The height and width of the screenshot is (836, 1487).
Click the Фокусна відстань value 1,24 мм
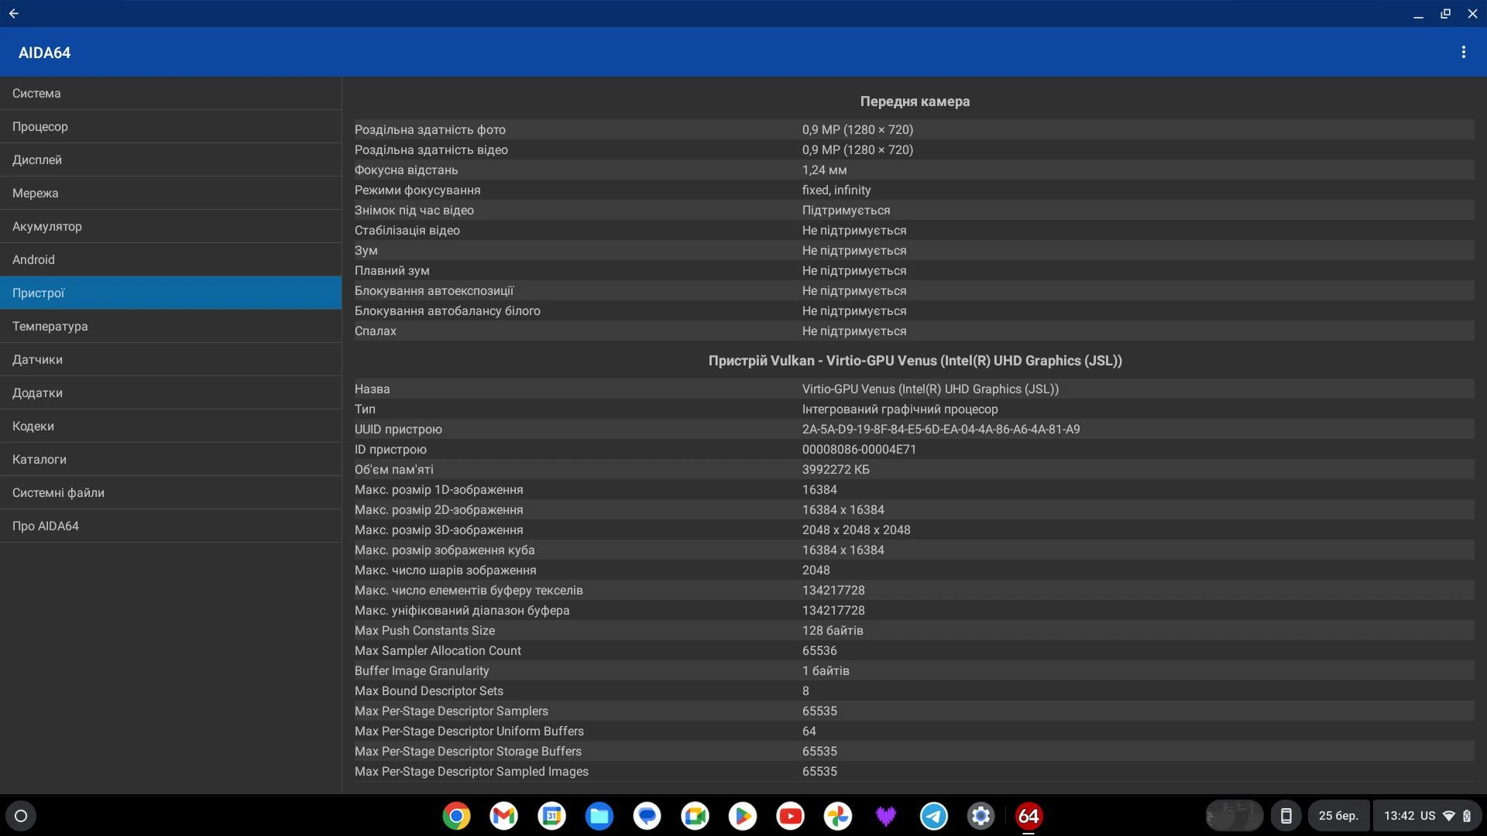click(824, 170)
